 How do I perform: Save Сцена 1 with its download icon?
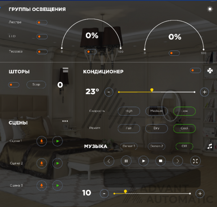pyautogui.click(x=42, y=141)
